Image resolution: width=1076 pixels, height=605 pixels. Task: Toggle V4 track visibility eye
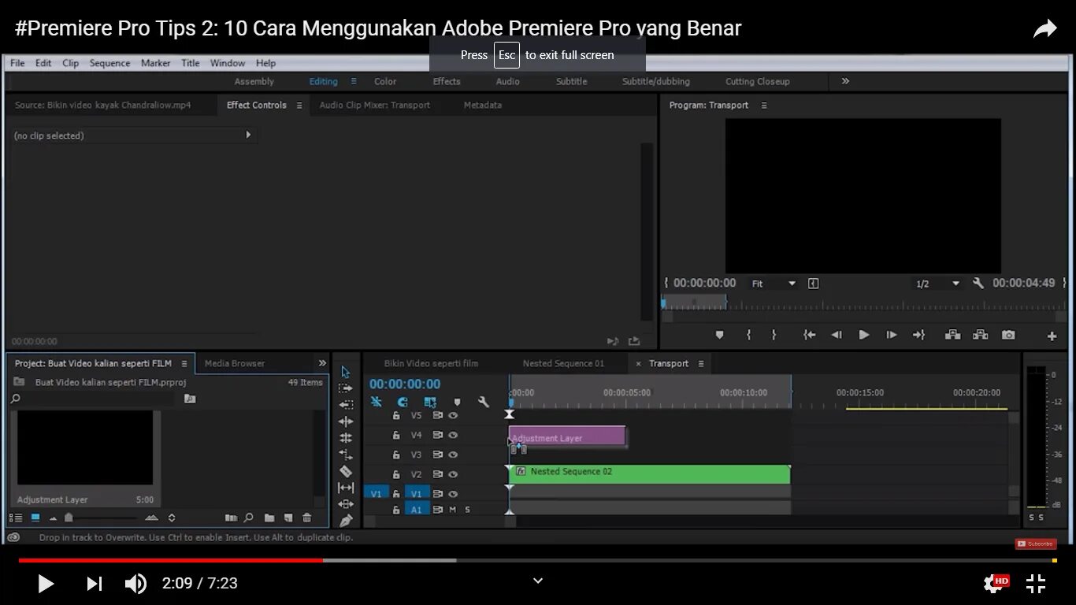tap(453, 435)
